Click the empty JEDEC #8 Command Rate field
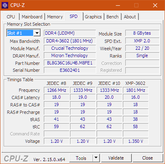The width and height of the screenshot is (165, 164). [57, 134]
